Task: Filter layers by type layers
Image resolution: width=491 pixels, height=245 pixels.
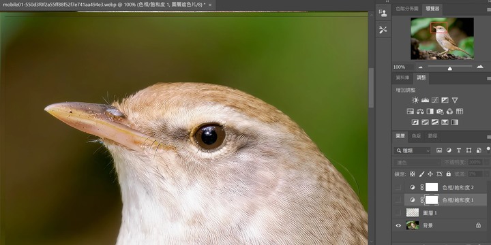Action: point(459,150)
